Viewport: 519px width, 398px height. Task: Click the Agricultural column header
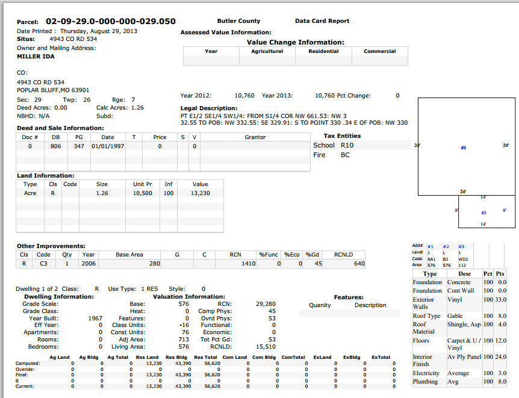267,51
